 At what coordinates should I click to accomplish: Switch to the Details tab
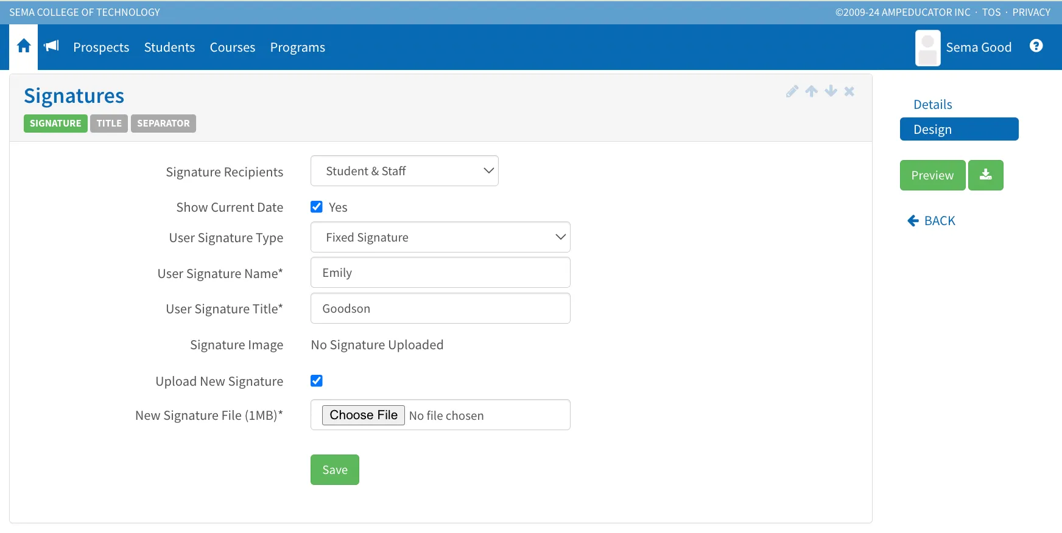tap(933, 105)
